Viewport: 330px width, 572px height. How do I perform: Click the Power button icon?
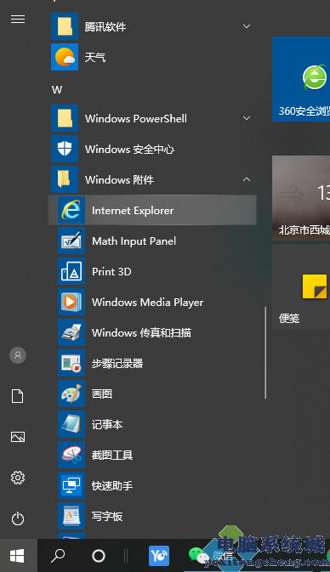(18, 518)
